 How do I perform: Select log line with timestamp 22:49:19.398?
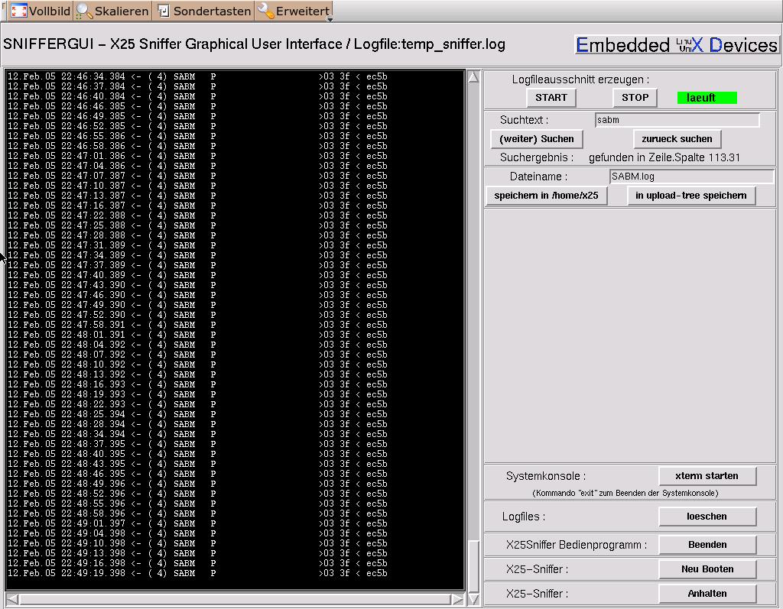click(197, 573)
